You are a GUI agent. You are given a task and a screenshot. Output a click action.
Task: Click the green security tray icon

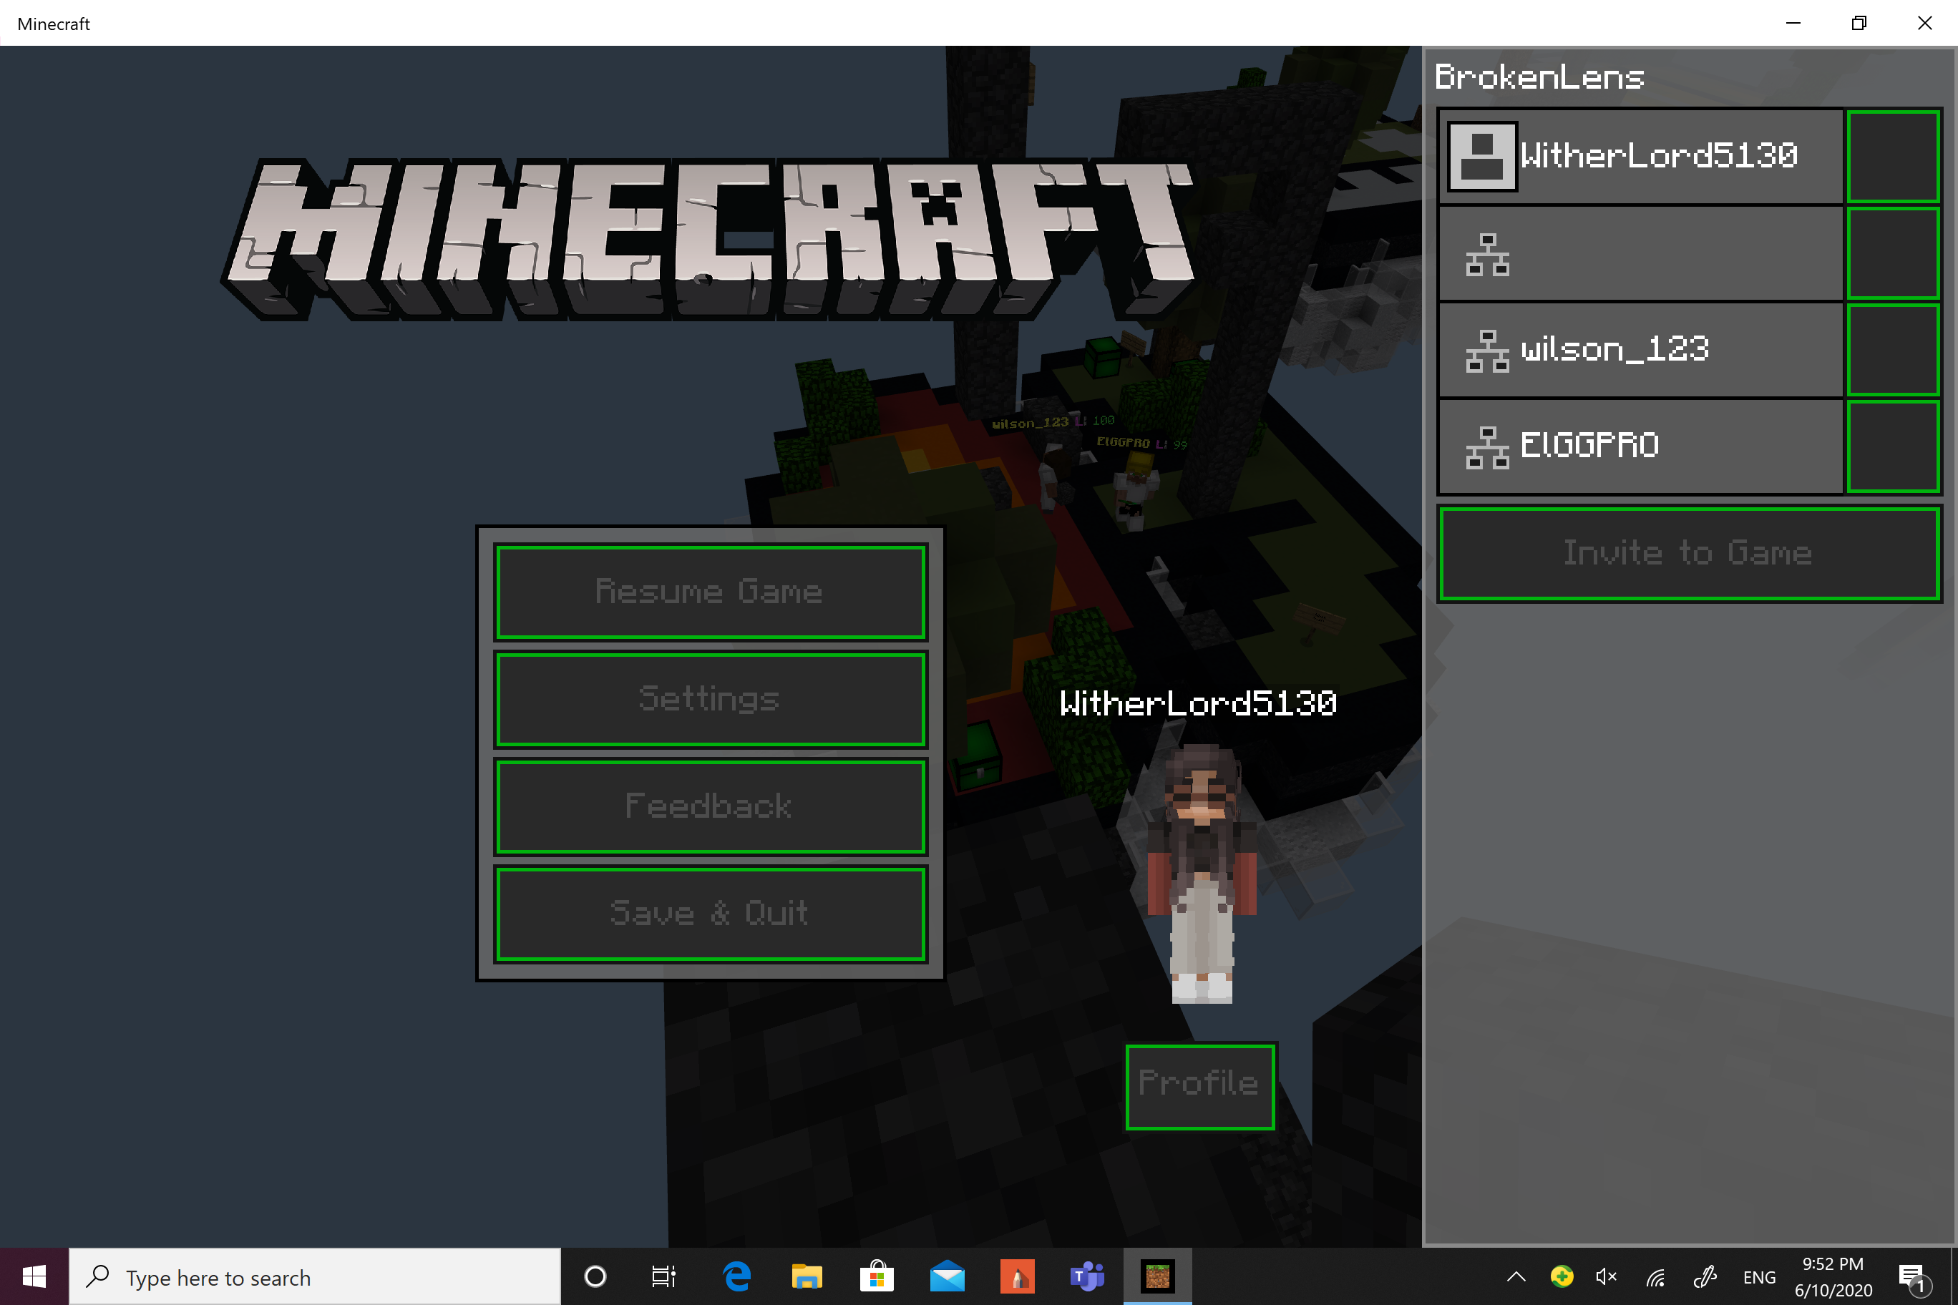[1562, 1276]
